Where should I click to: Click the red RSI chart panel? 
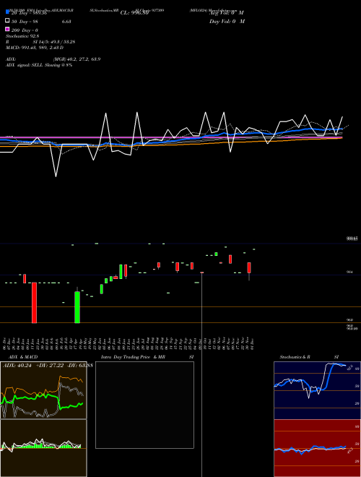(317, 448)
